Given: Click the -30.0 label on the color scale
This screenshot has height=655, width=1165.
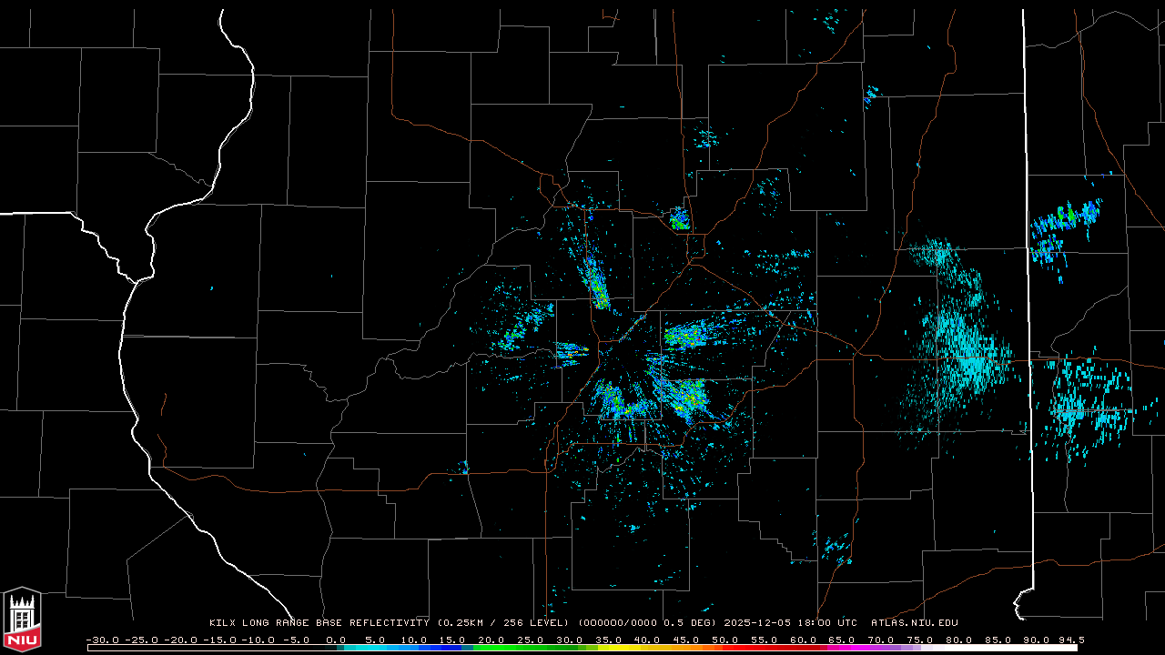Looking at the screenshot, I should click(x=102, y=640).
